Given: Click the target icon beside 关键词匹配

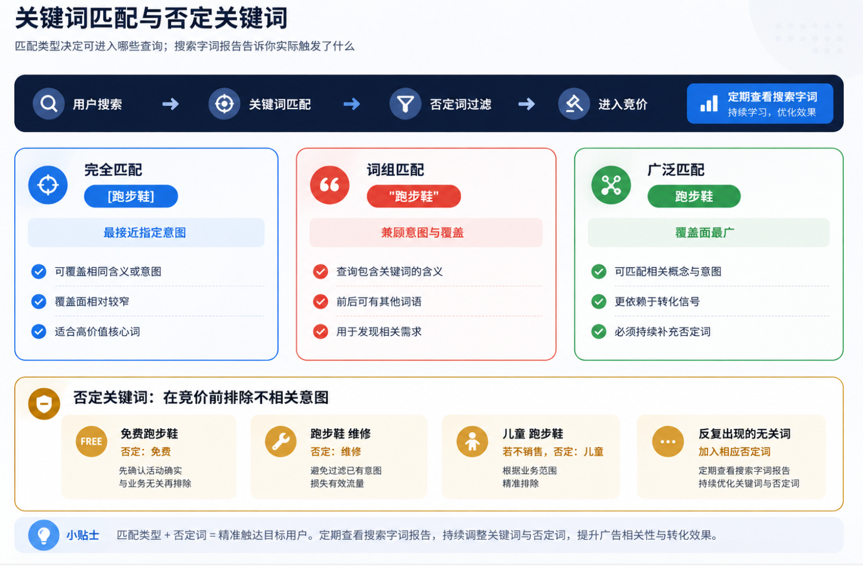Looking at the screenshot, I should [224, 104].
